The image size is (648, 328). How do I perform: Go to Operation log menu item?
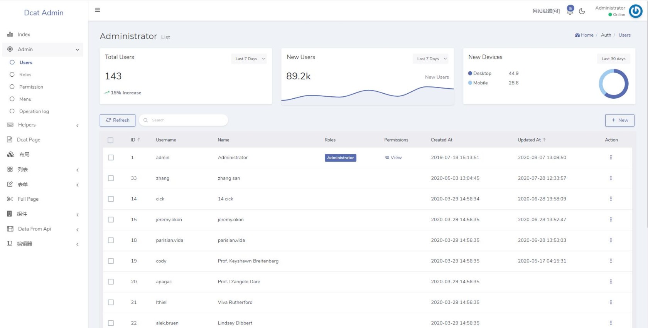coord(34,111)
